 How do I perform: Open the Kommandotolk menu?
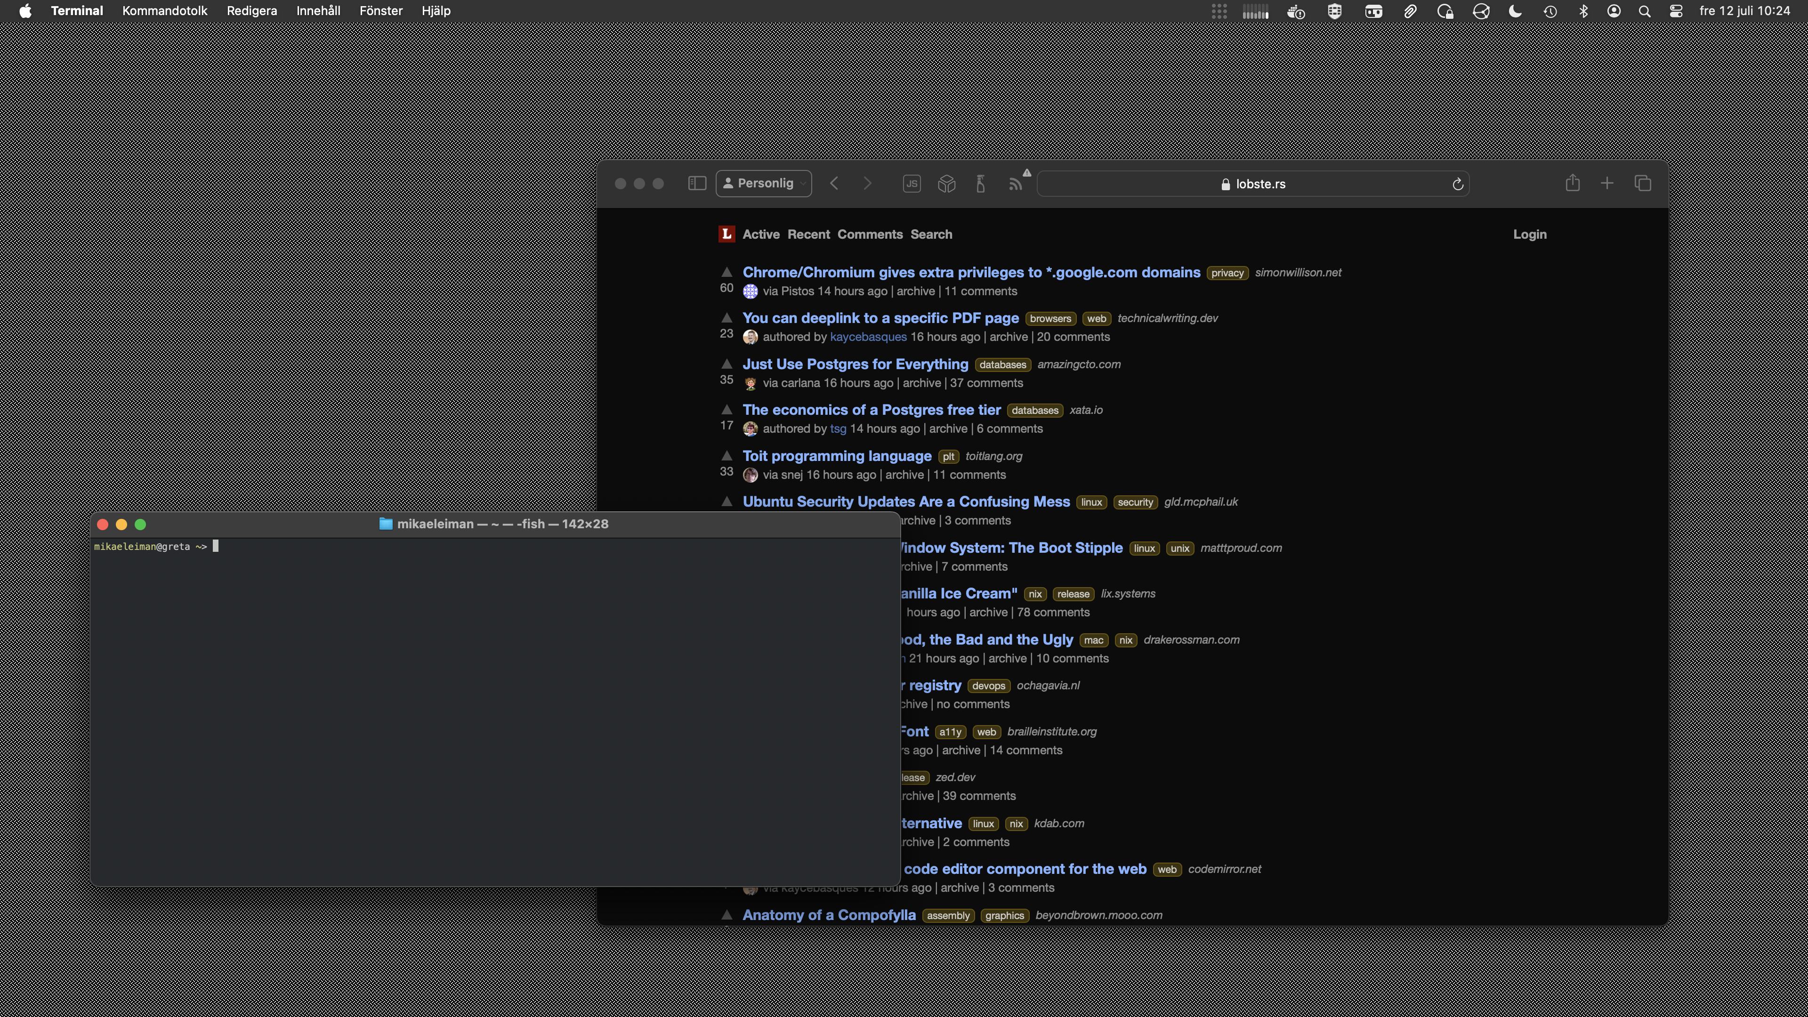[x=164, y=11]
